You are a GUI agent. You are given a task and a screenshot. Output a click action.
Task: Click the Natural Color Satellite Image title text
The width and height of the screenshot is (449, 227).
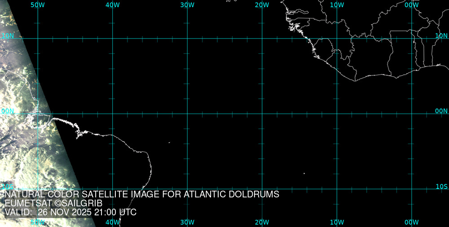[x=141, y=194]
